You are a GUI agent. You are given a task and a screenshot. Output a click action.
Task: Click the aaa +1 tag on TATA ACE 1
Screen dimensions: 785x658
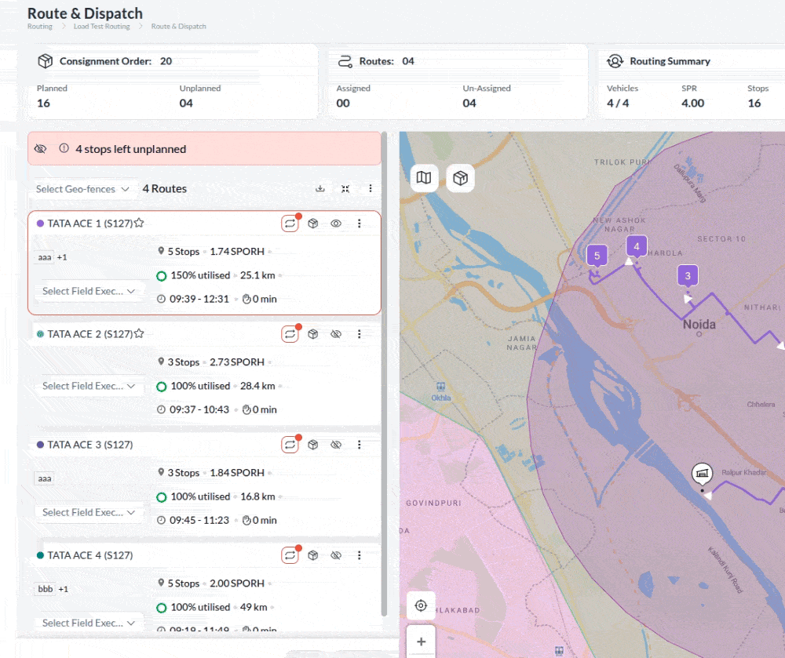click(x=52, y=257)
